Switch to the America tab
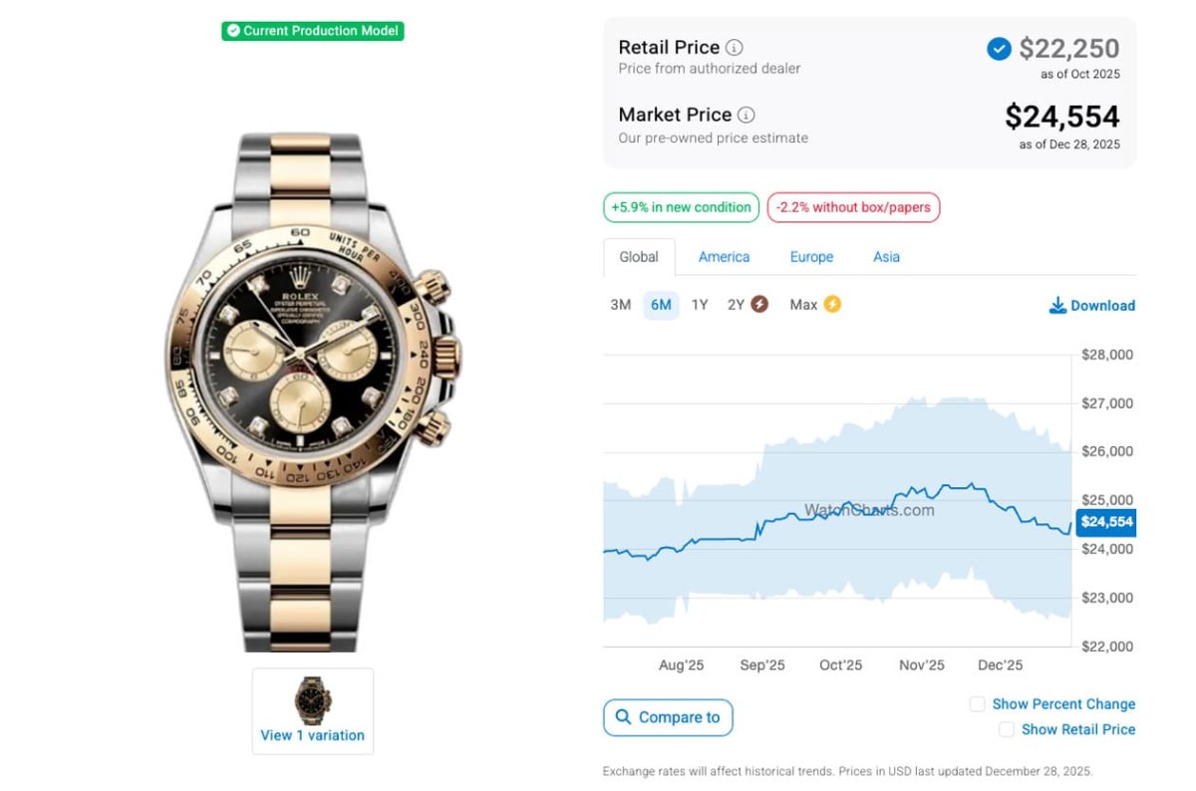 pyautogui.click(x=724, y=257)
